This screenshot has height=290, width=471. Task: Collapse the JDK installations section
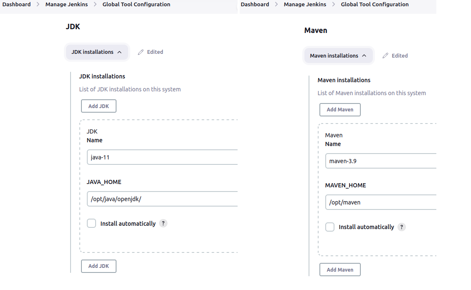click(x=97, y=52)
